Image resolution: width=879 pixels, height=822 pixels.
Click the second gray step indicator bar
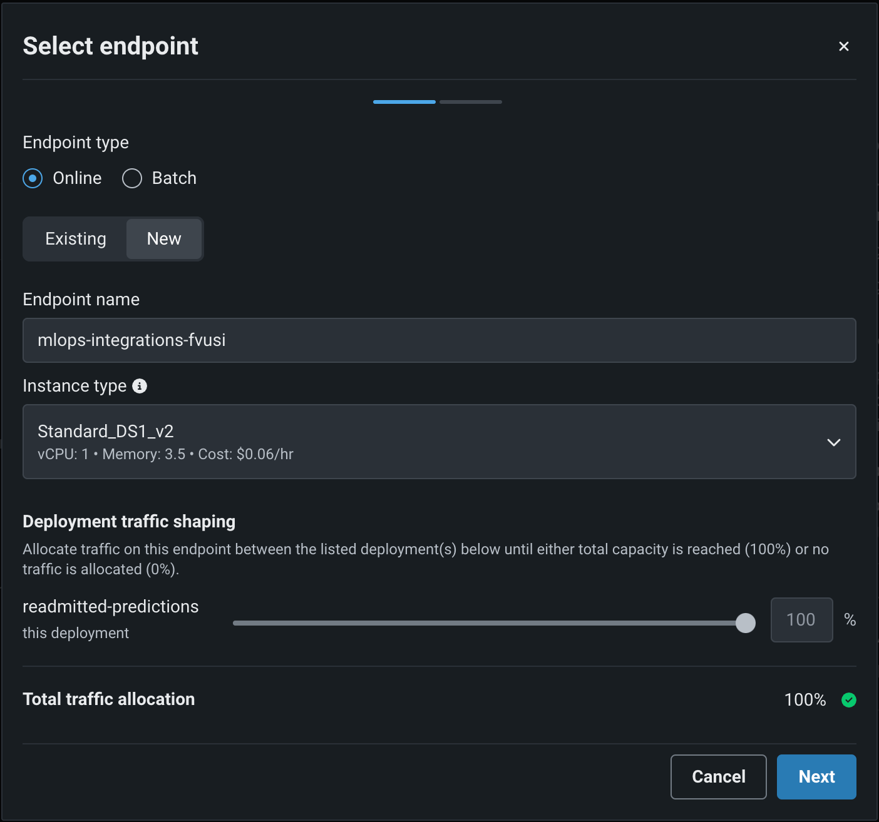pos(470,102)
